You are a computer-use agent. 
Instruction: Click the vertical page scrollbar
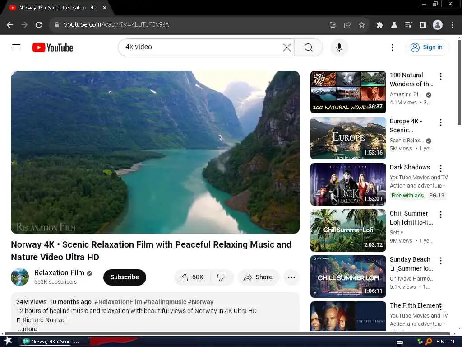[x=459, y=83]
